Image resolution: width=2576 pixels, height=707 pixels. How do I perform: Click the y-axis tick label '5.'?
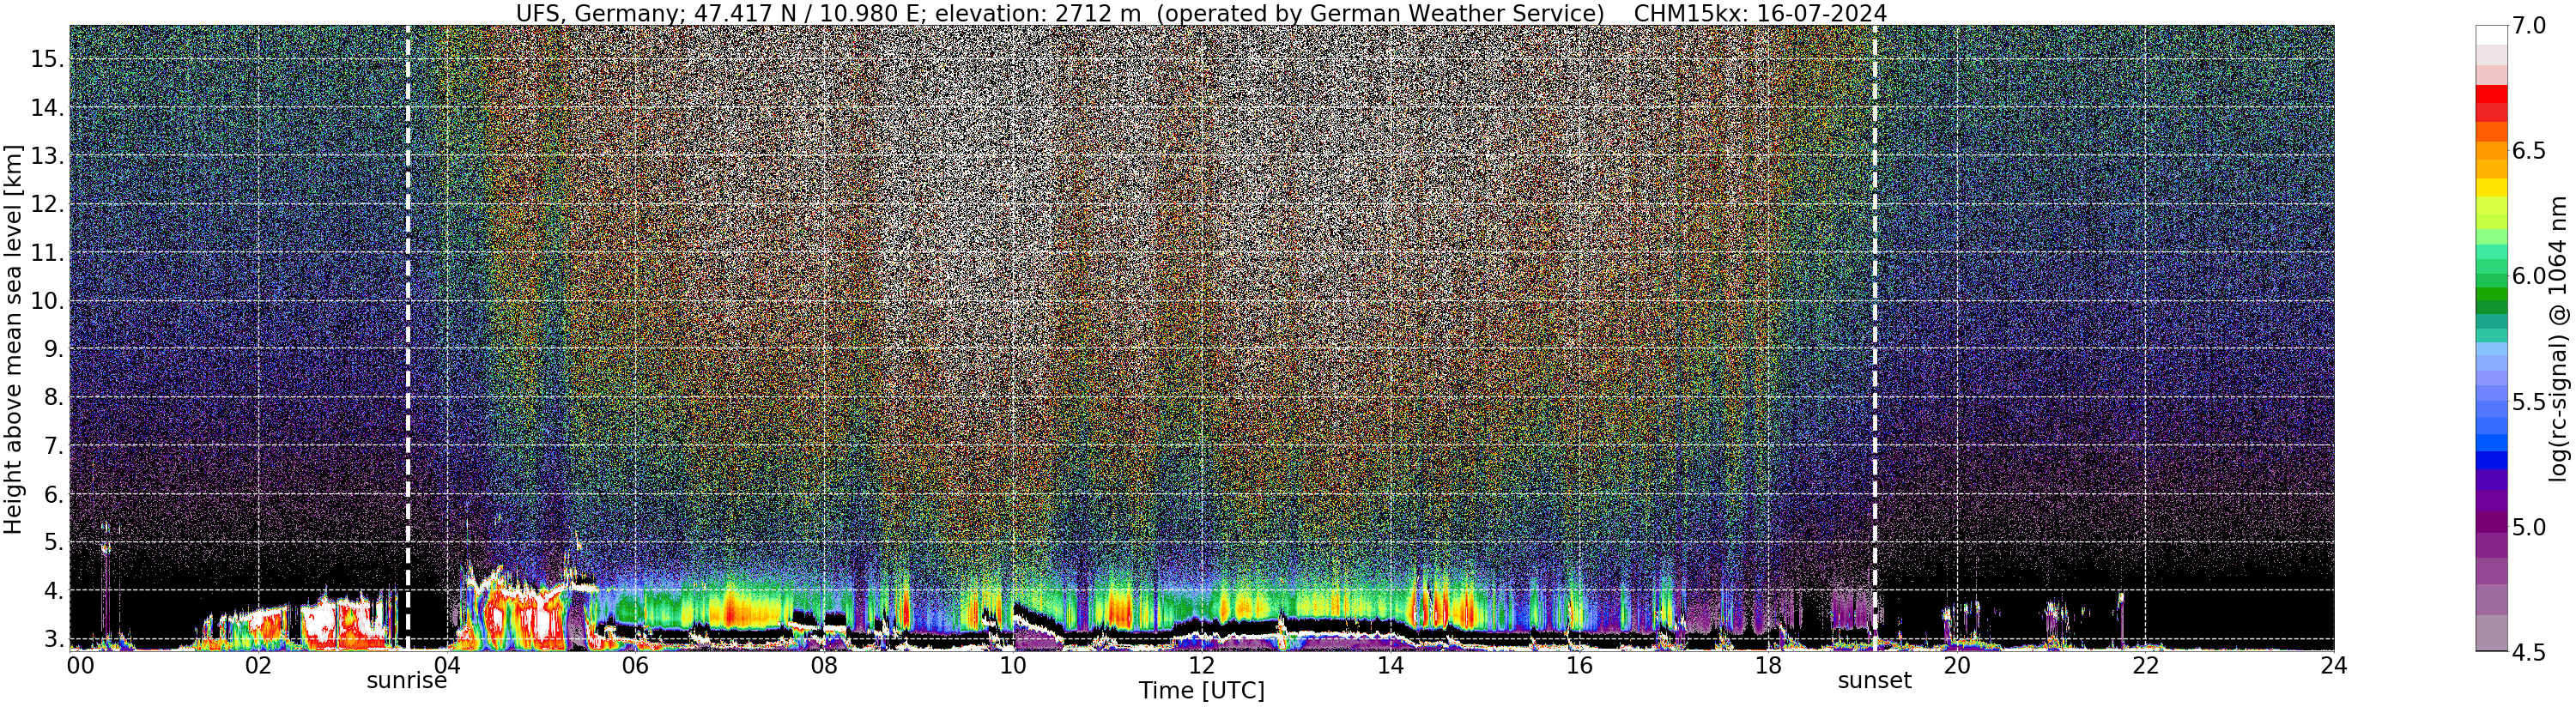click(54, 543)
